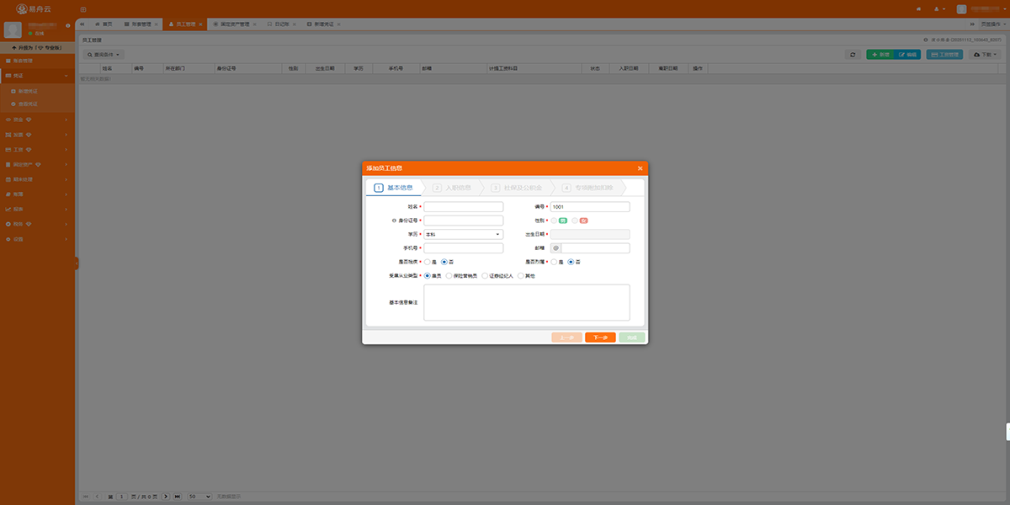The image size is (1010, 505).
Task: Click the refresh icon in the toolbar
Action: [x=853, y=55]
